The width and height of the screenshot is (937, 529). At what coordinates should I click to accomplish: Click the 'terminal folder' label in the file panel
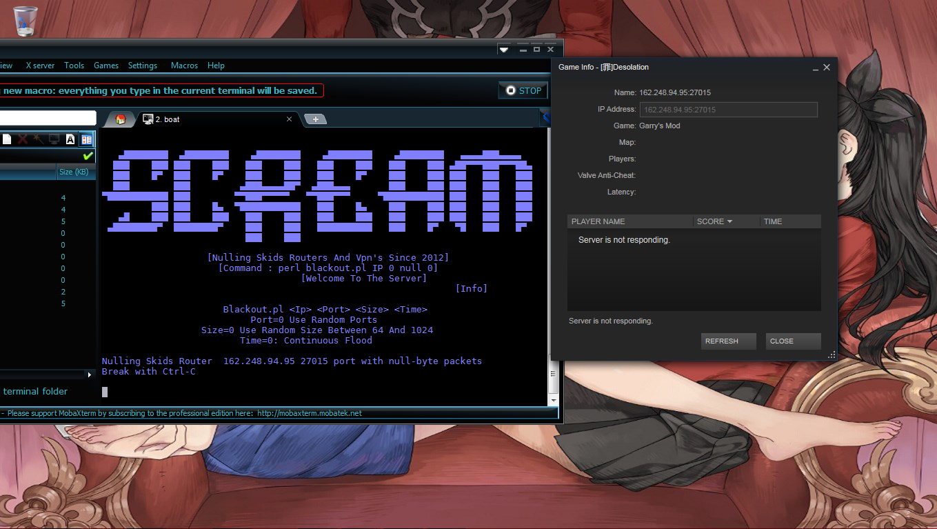click(35, 391)
